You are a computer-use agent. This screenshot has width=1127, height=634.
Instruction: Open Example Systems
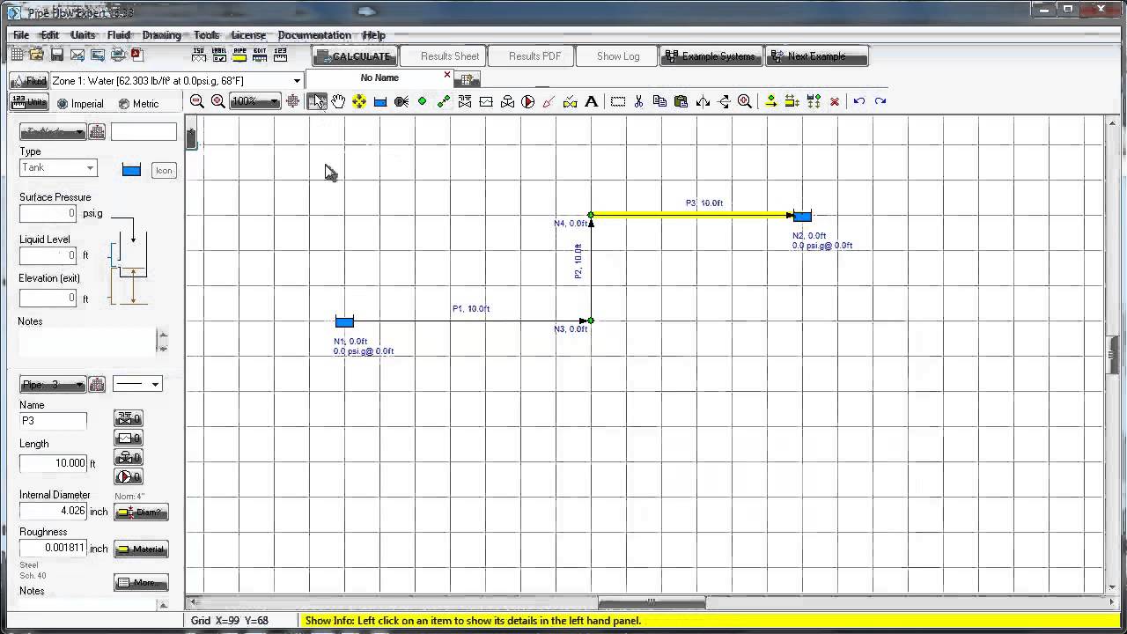click(x=711, y=55)
